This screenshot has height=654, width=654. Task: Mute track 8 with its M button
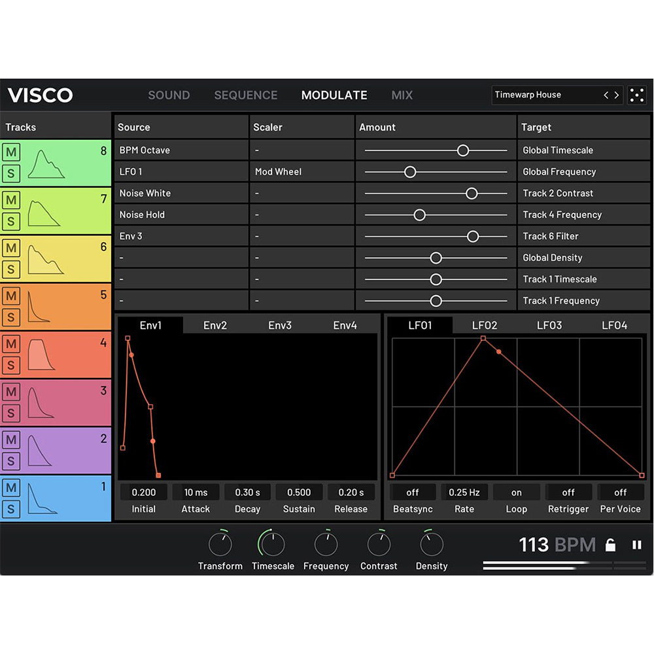click(10, 151)
